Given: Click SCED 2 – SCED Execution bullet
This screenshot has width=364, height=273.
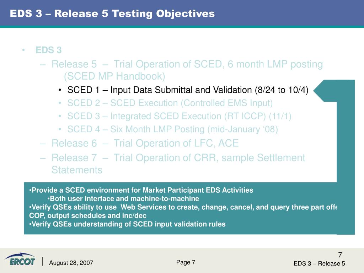Looking at the screenshot, I should click(170, 103).
